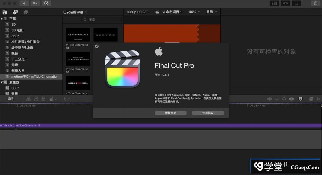This screenshot has height=175, width=322.
Task: Select the 下三分之一 titles category
Action: pyautogui.click(x=19, y=59)
